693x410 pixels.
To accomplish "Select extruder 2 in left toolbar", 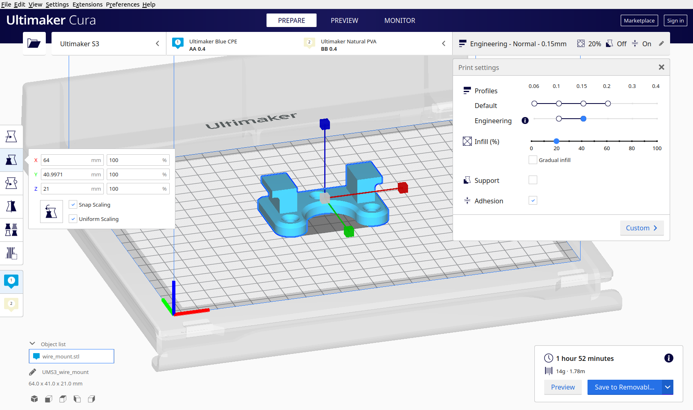I will [x=11, y=304].
